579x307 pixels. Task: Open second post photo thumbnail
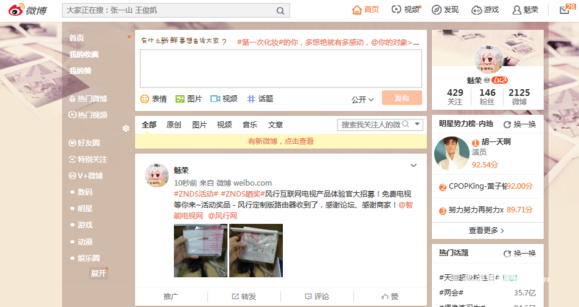(x=256, y=251)
